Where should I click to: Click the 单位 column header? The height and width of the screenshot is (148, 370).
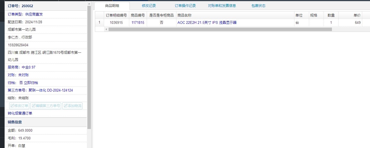pos(301,16)
